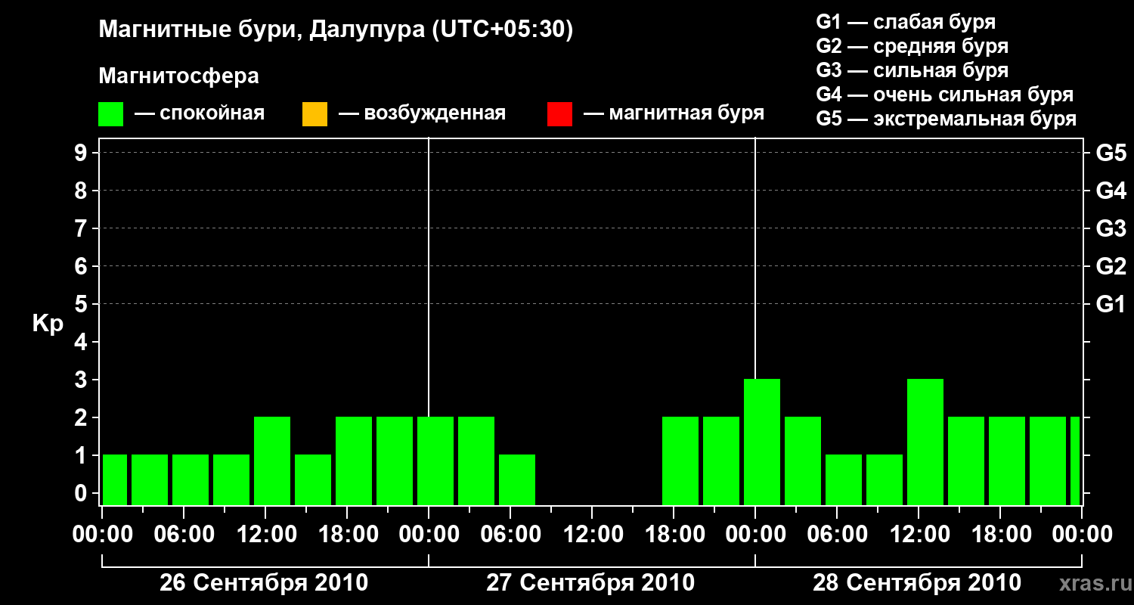Viewport: 1134px width, 605px height.
Task: Click the Kp 2 bar at 12:00 on 26 September
Action: 272,461
